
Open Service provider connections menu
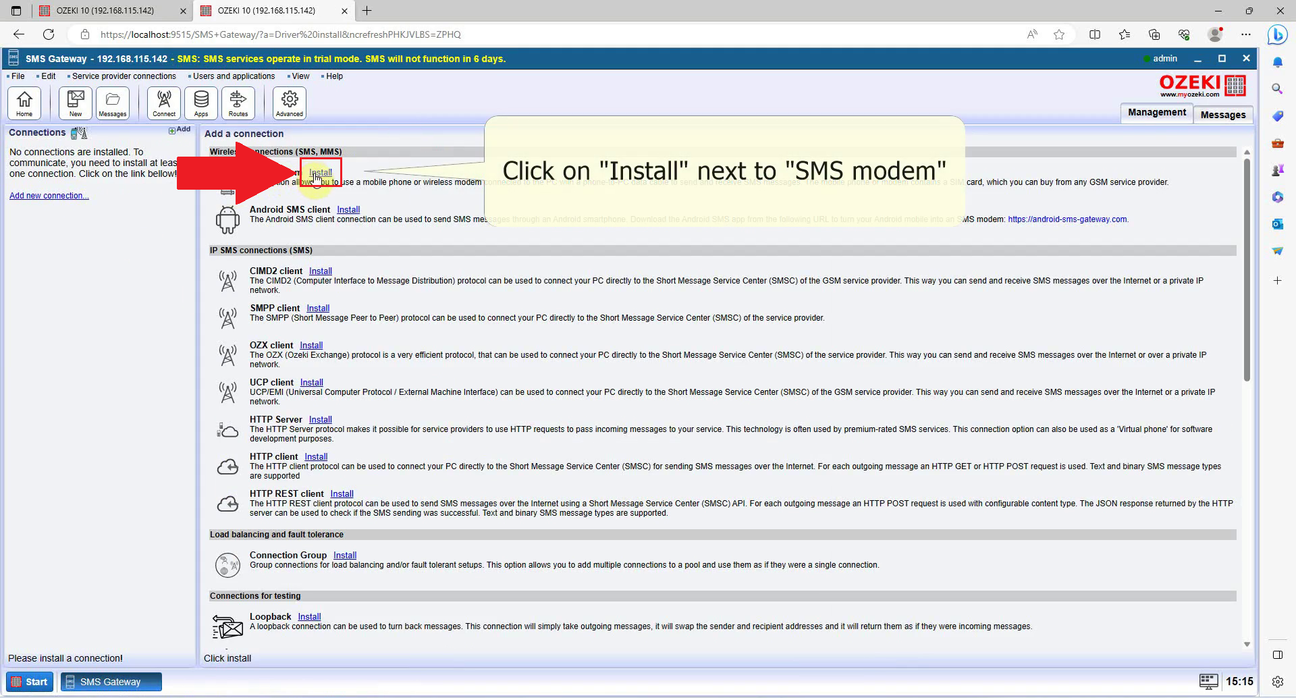124,76
